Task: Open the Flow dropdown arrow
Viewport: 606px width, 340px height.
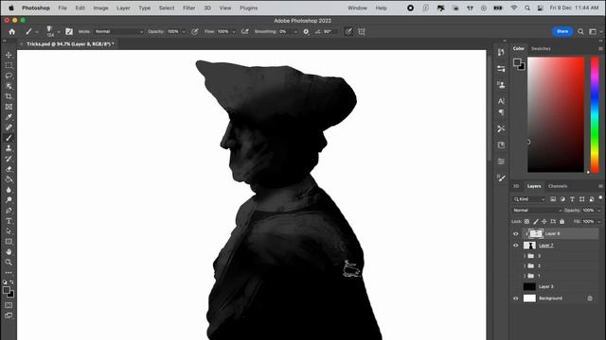Action: 234,32
